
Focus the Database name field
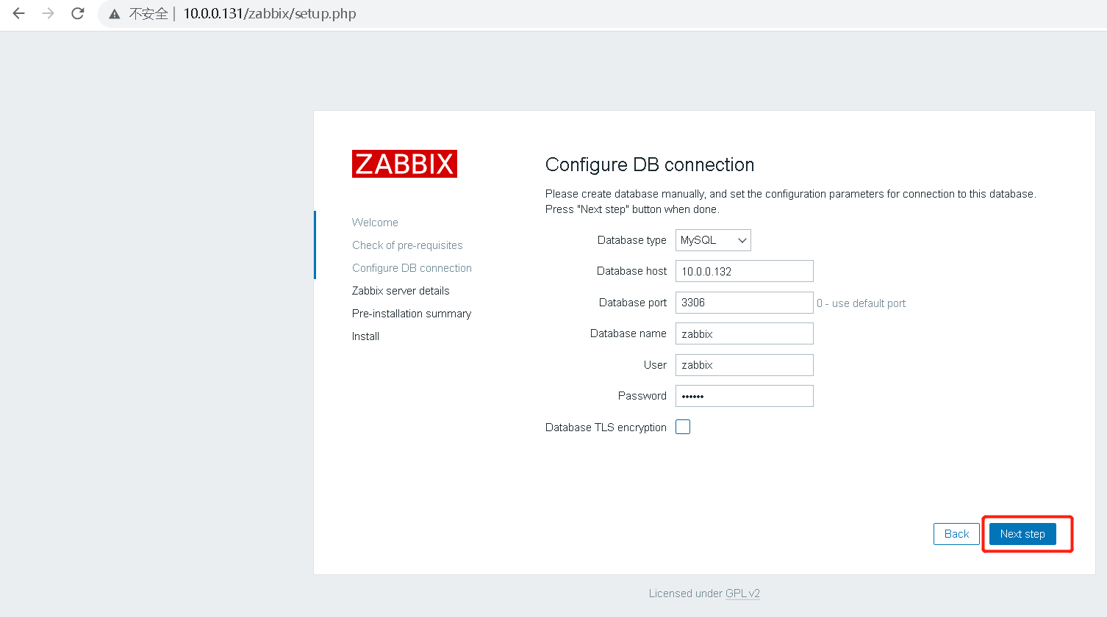click(x=745, y=333)
